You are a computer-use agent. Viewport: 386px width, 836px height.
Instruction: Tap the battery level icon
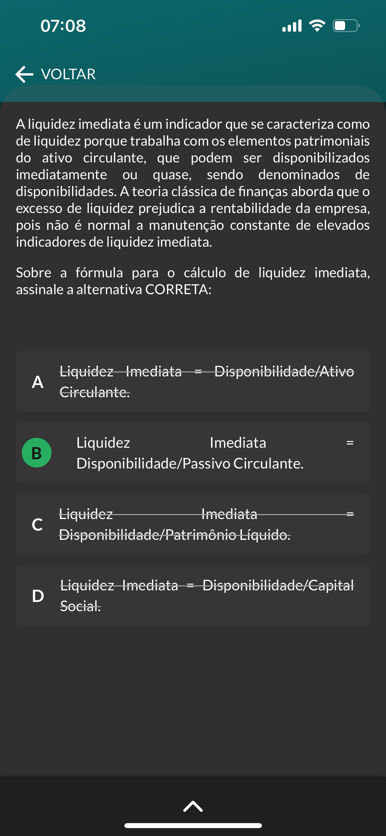(346, 26)
